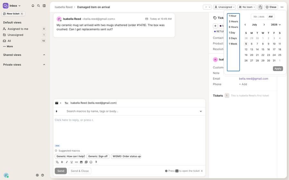Open the emoji picker
The image size is (289, 180).
(x=91, y=162)
